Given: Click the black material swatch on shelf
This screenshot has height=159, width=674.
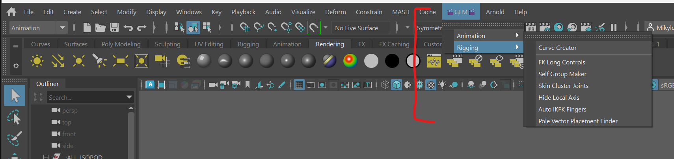Looking at the screenshot, I should click(392, 61).
